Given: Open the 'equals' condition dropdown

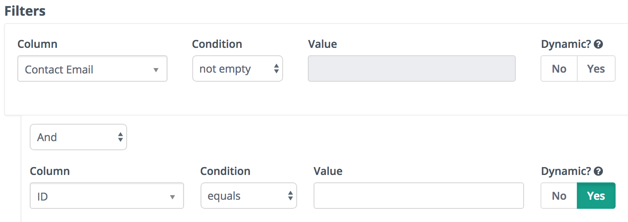Looking at the screenshot, I should tap(249, 196).
